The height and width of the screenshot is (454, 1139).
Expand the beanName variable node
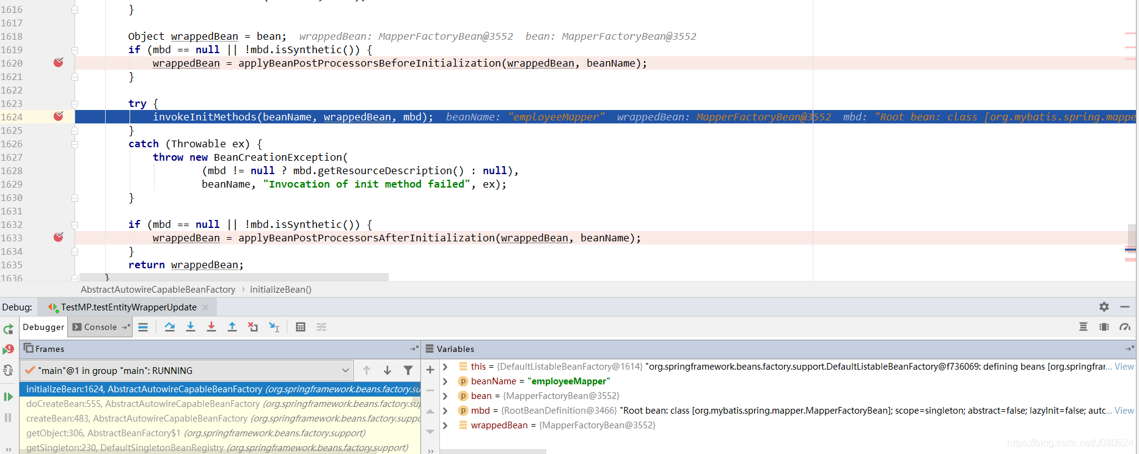[x=445, y=381]
